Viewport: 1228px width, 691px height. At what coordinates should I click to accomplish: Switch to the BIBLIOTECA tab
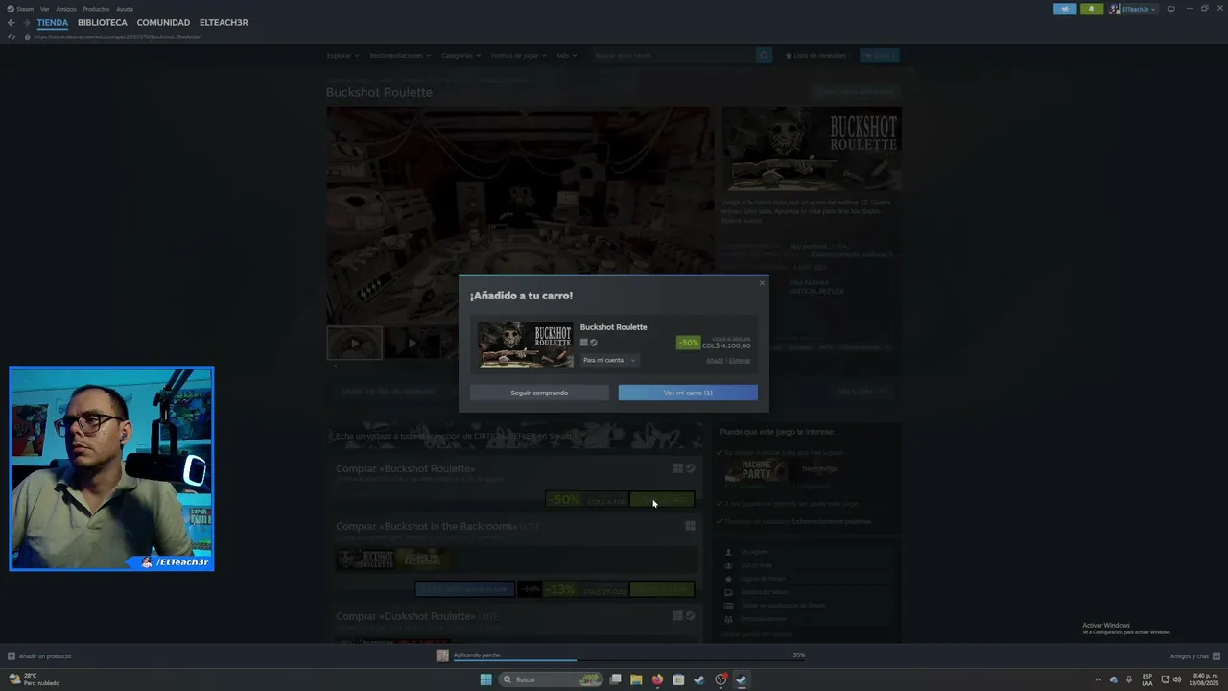(103, 23)
